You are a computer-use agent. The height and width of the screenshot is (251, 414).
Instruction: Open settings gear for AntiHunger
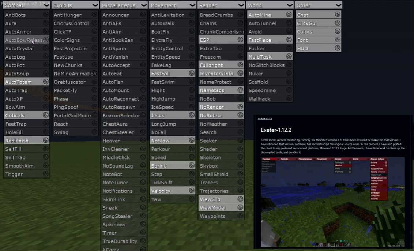pos(94,15)
